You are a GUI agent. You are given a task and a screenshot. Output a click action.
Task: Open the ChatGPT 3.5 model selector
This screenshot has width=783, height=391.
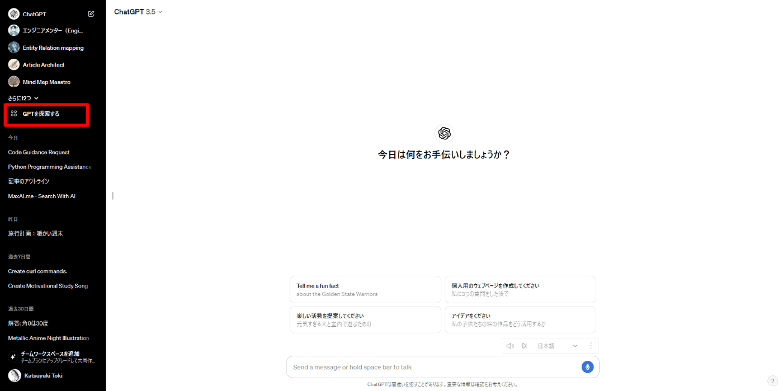(138, 12)
